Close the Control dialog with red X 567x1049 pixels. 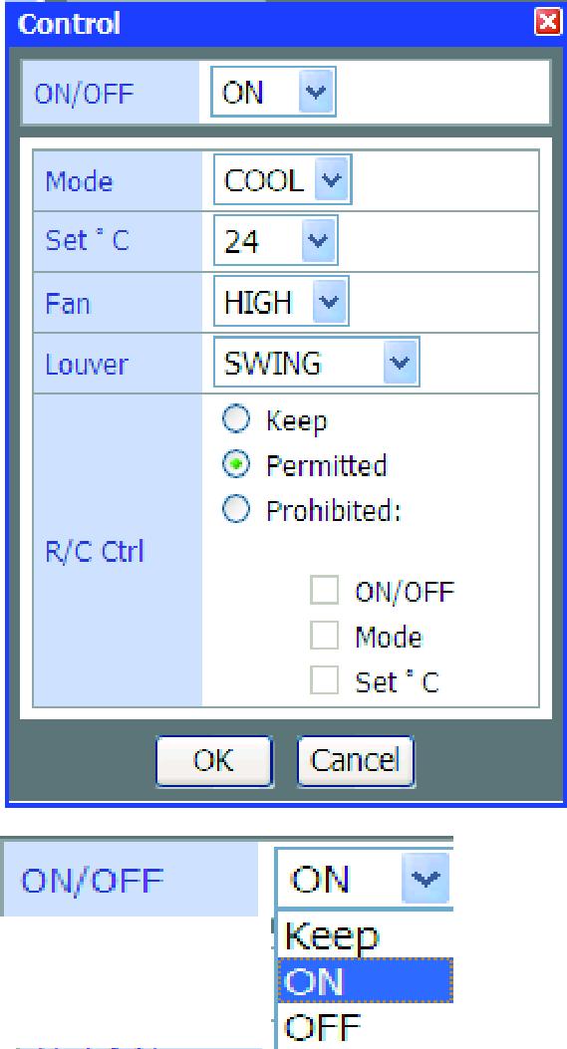pyautogui.click(x=548, y=24)
